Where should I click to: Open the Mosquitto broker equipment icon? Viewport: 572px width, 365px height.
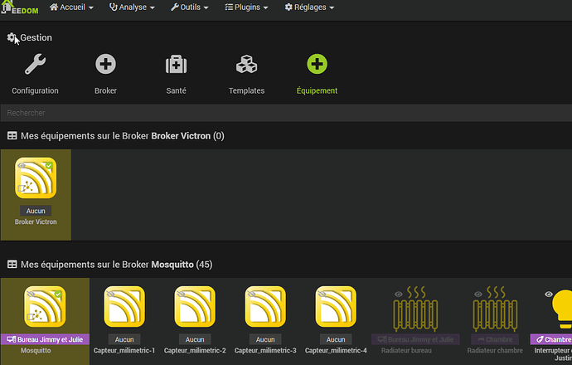point(45,307)
